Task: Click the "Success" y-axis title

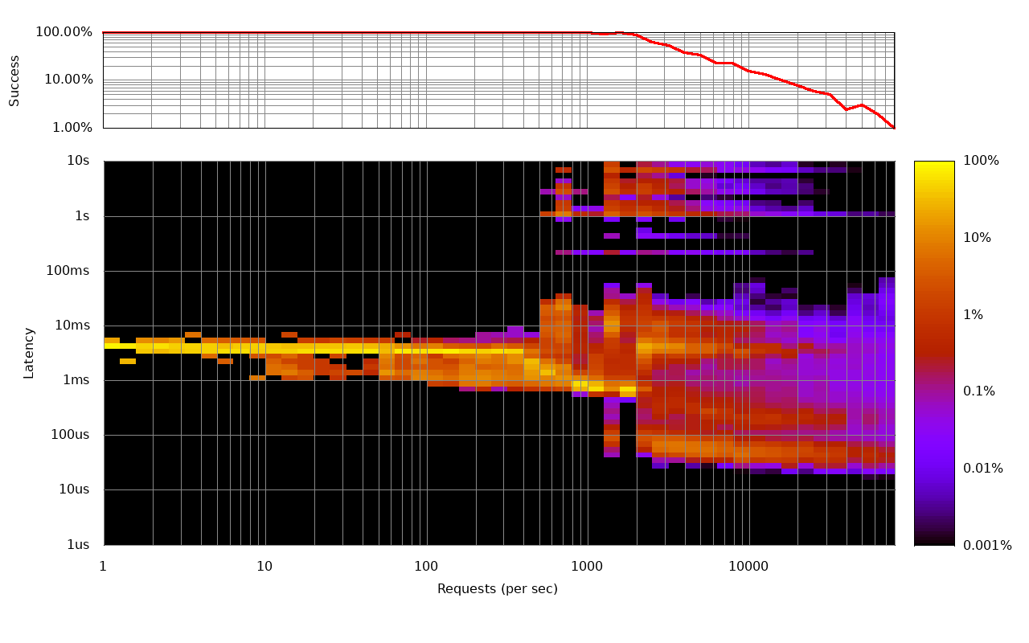Action: pos(14,80)
